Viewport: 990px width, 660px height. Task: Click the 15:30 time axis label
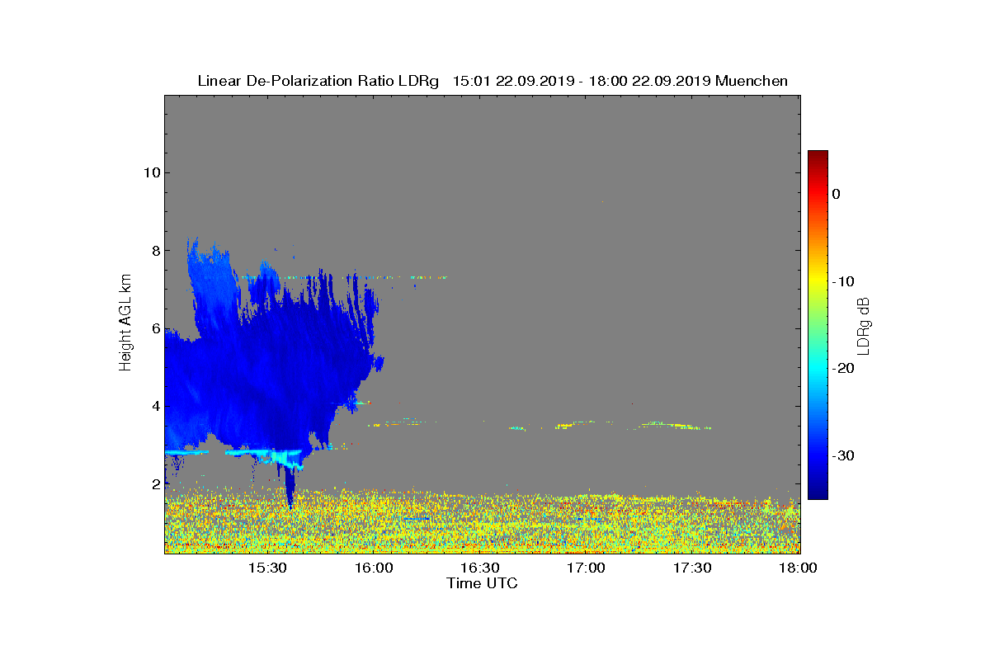[267, 568]
